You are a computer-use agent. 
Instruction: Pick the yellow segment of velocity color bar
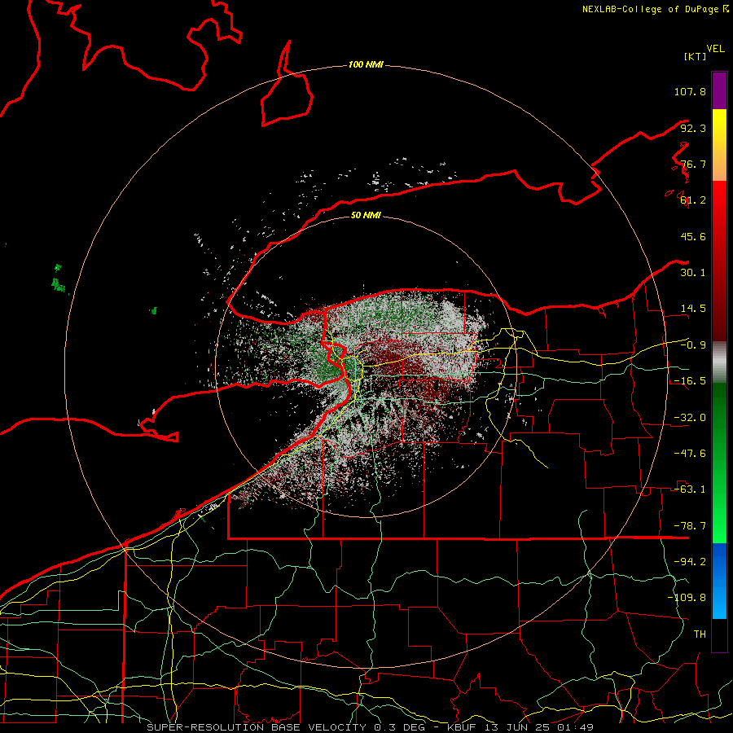coord(719,145)
